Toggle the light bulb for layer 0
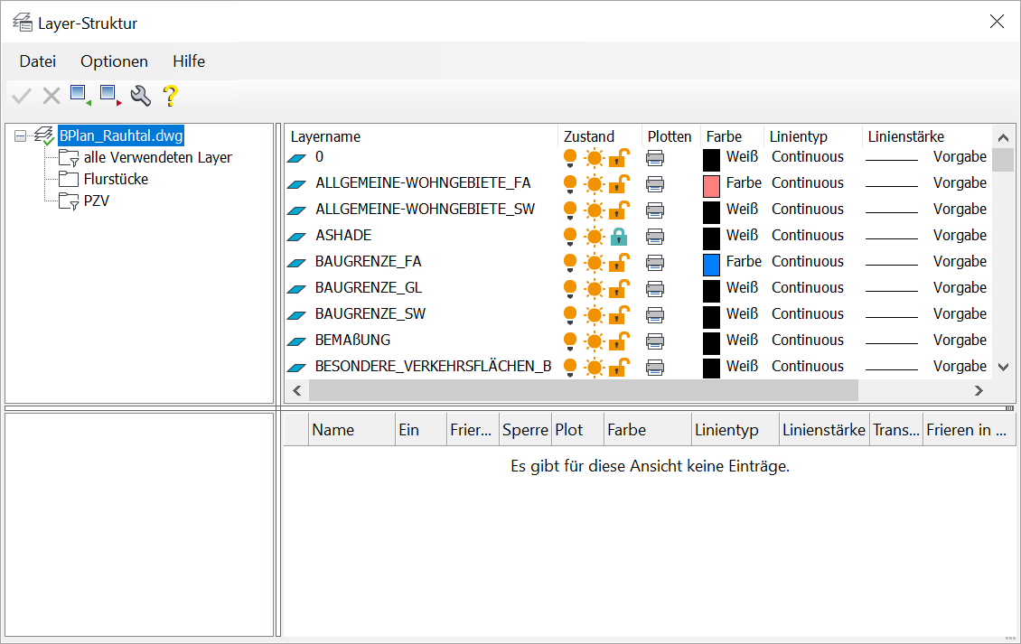The height and width of the screenshot is (644, 1021). point(570,158)
